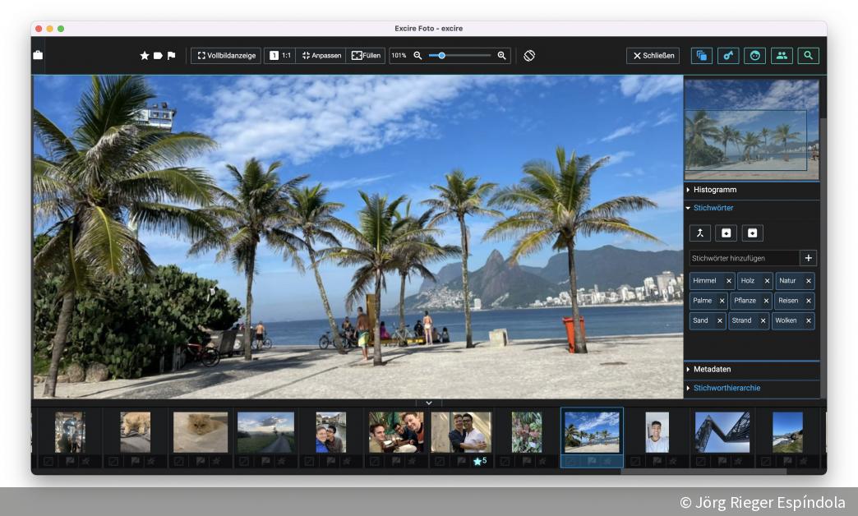This screenshot has width=858, height=516.
Task: Click the keyword tag icon next to the star
Action: 158,55
